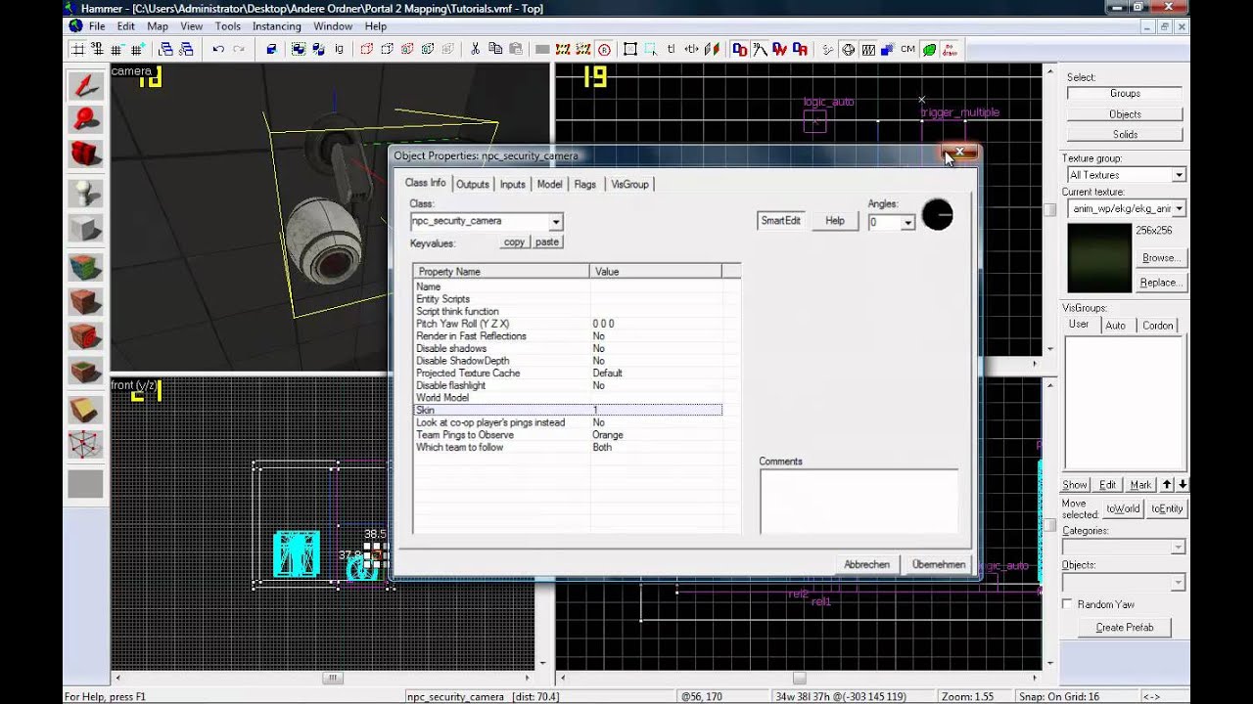Click the current texture preview thumbnail
Viewport: 1253px width, 704px height.
[x=1099, y=258]
